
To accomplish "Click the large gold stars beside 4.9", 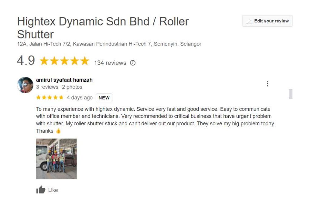I will click(64, 61).
